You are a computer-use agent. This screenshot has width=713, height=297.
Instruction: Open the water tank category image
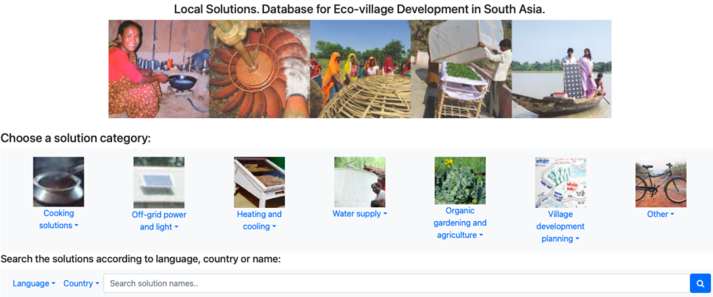click(360, 182)
